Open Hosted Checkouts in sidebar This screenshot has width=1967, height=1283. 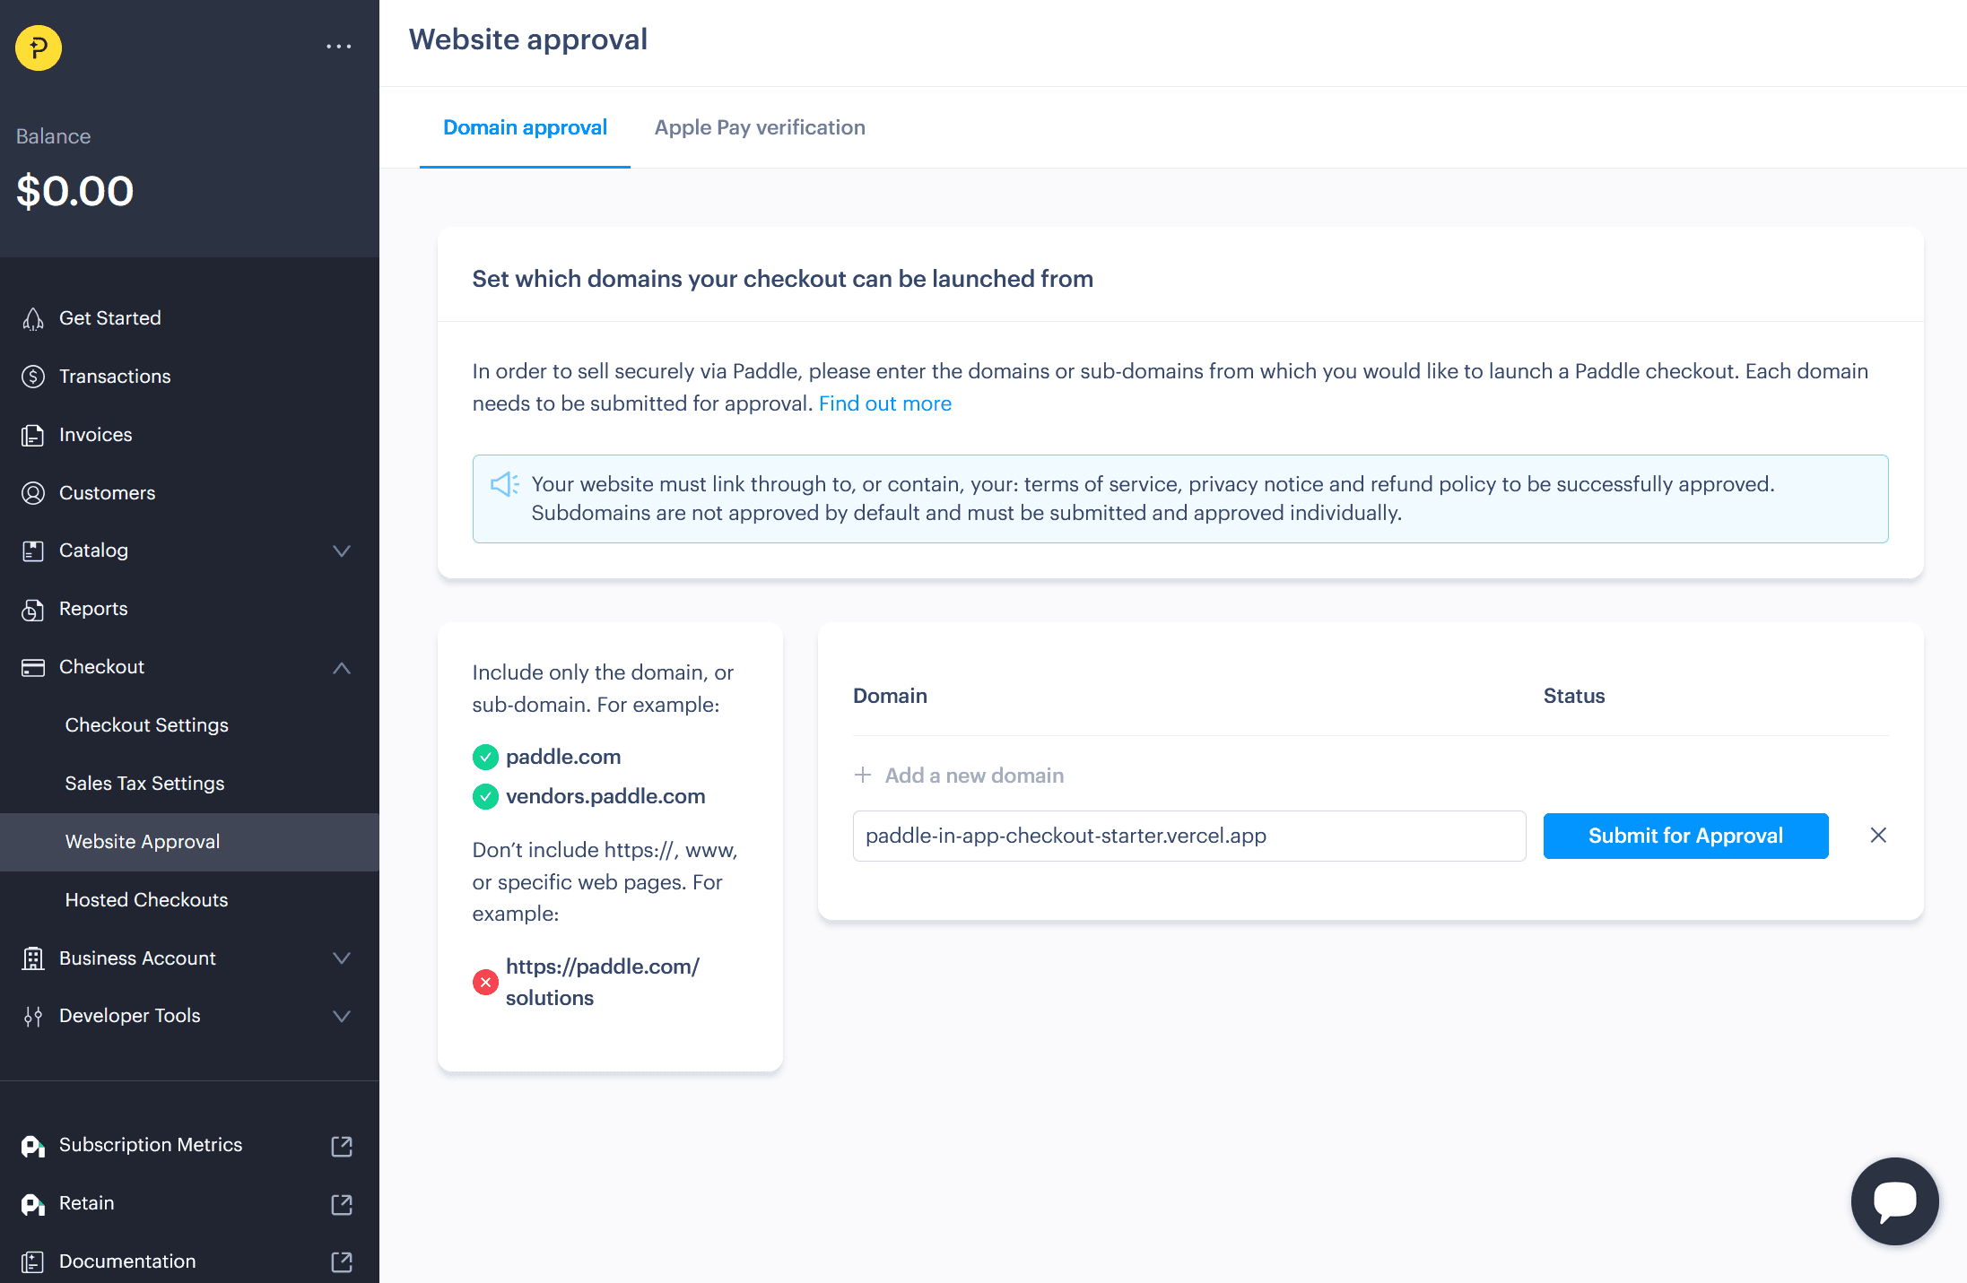click(x=146, y=900)
